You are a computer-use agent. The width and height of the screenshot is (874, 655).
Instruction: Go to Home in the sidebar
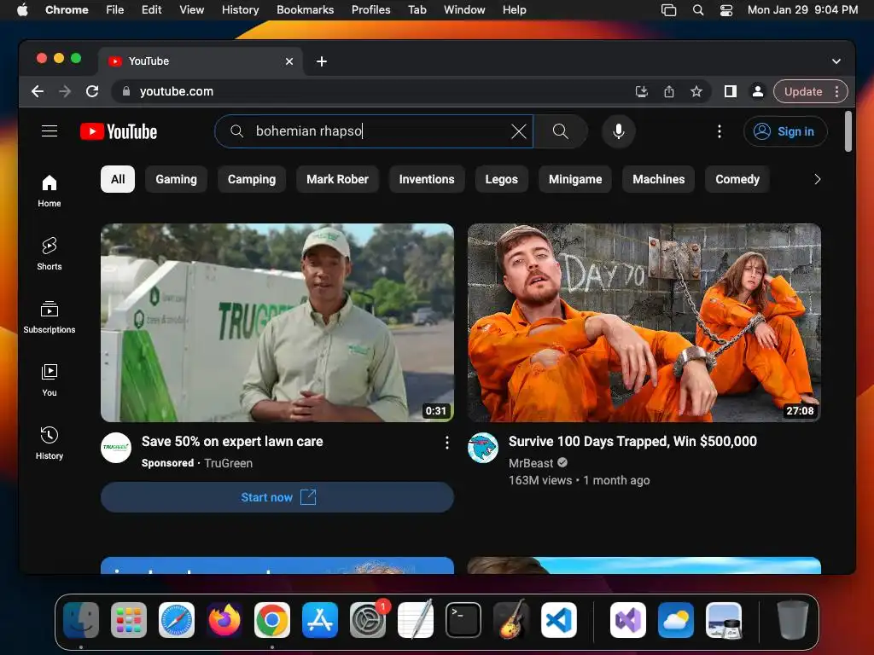[x=50, y=191]
